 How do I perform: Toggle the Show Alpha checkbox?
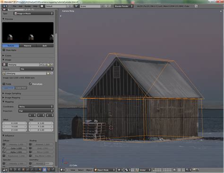click(4, 50)
